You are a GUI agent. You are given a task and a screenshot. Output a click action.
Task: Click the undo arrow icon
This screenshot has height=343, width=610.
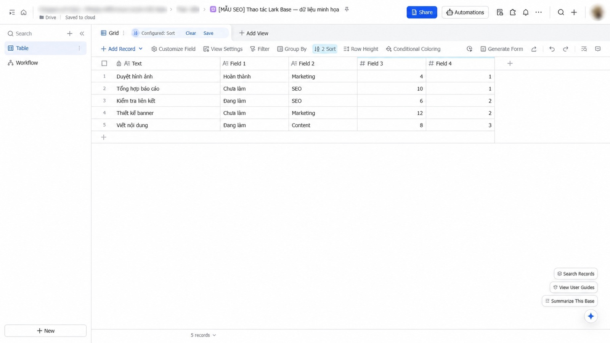point(552,49)
